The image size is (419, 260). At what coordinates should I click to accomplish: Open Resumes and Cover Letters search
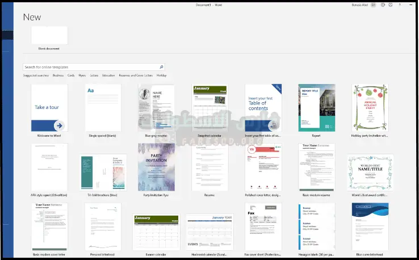pos(135,75)
